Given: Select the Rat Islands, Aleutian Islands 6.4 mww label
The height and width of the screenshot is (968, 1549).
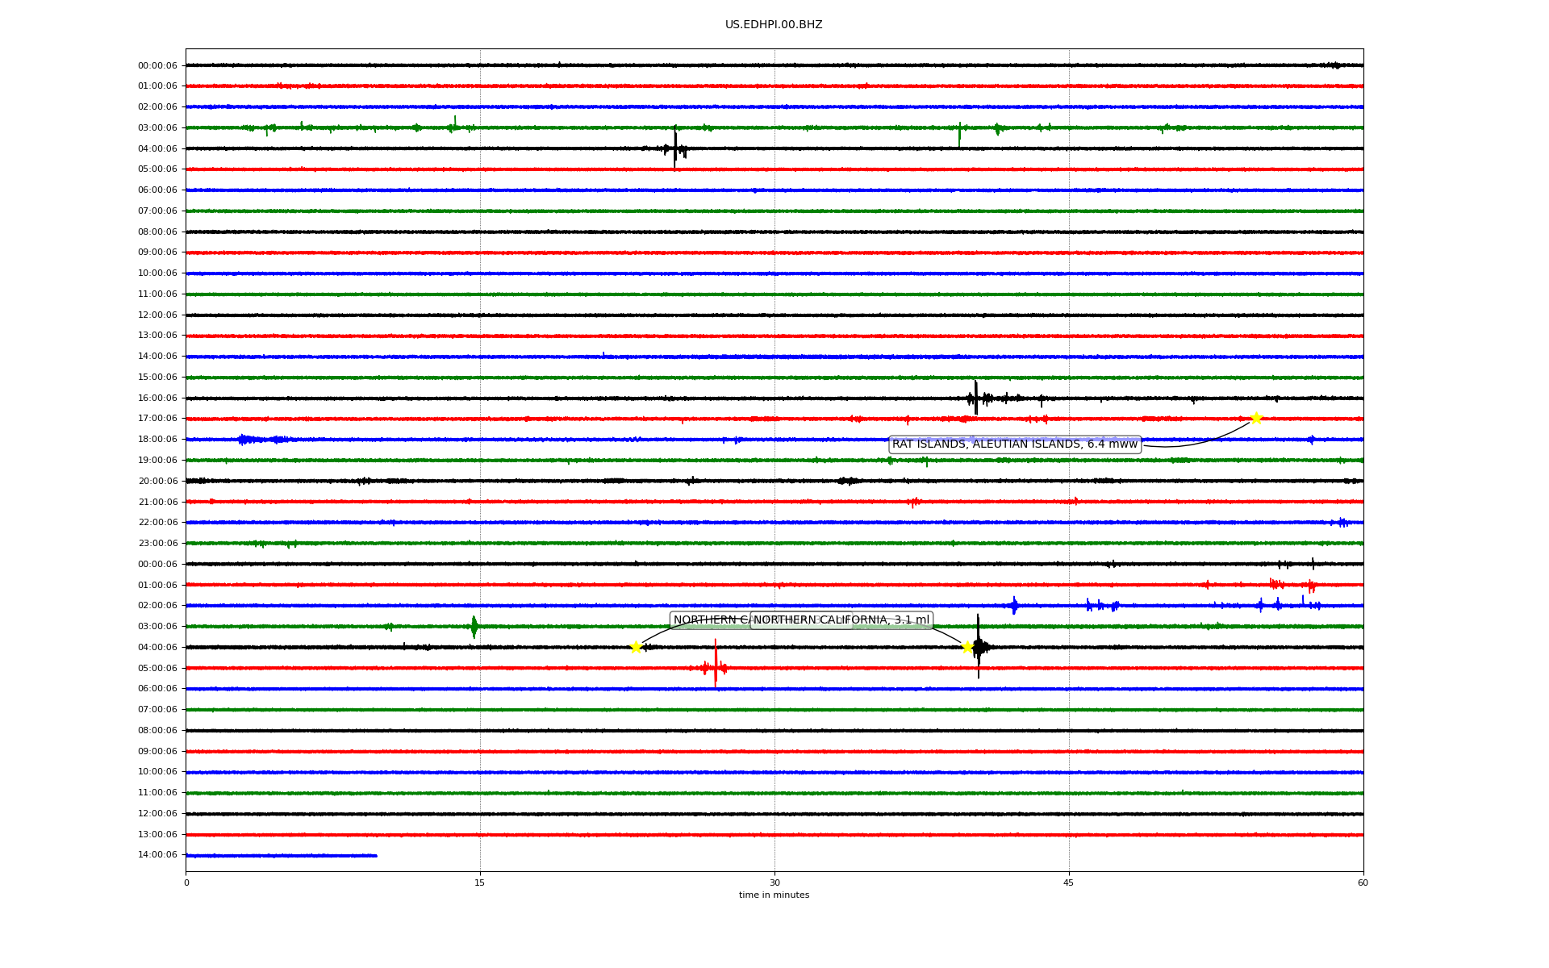Looking at the screenshot, I should [1014, 444].
